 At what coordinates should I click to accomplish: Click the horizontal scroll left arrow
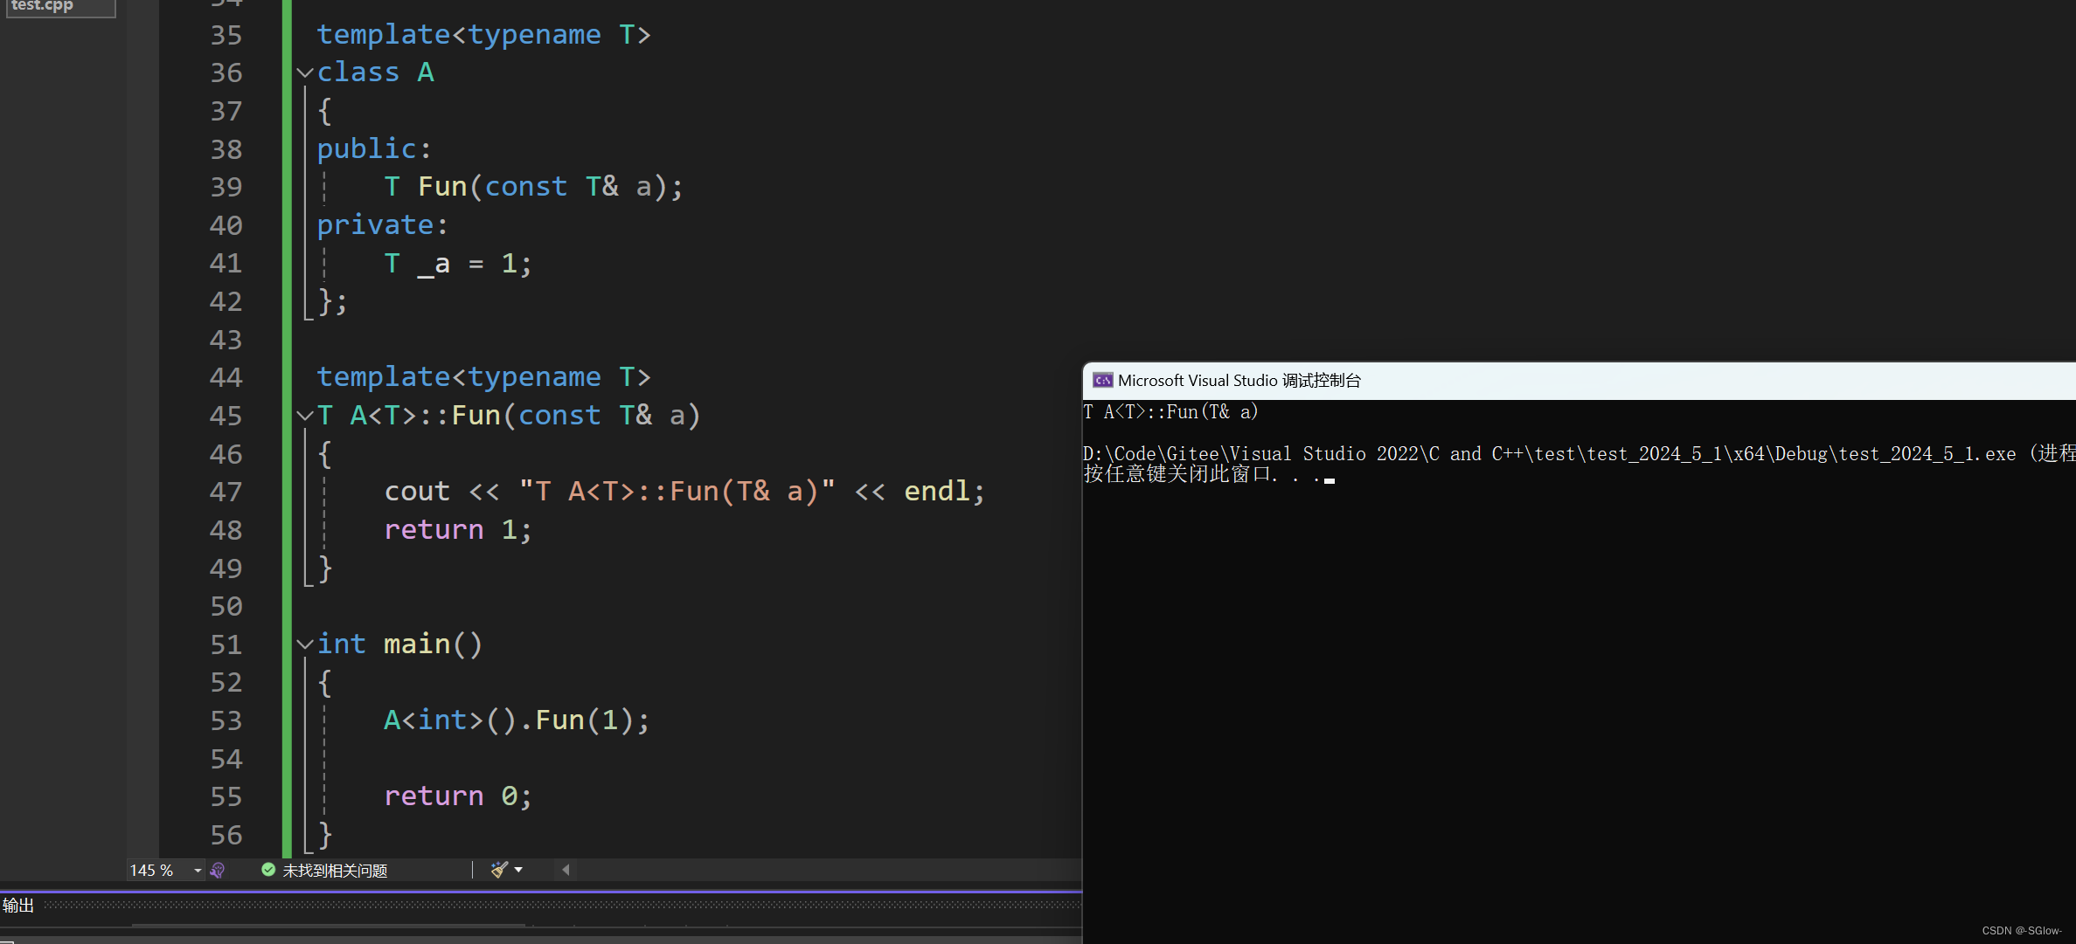coord(566,870)
